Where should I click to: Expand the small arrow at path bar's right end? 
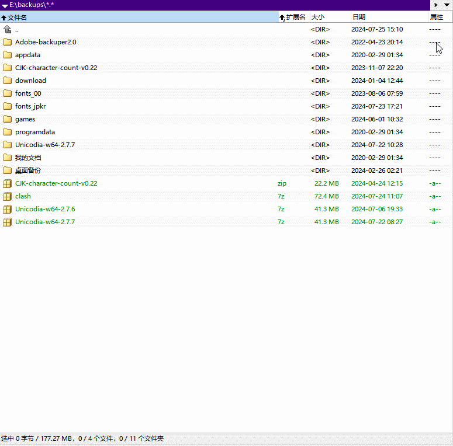coord(447,5)
